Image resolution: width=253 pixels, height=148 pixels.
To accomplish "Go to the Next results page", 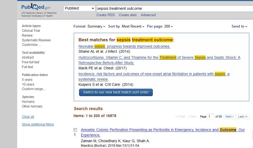I will [229, 116].
